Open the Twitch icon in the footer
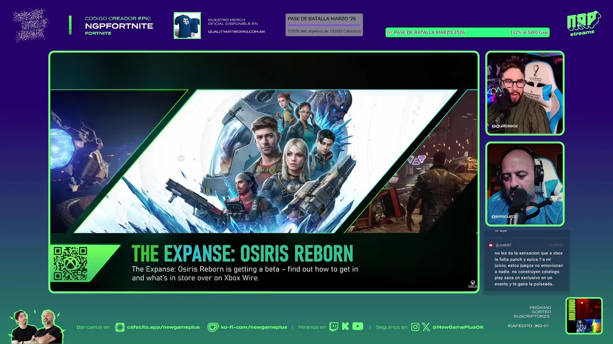Screen dimensions: 613x344 (x=334, y=327)
